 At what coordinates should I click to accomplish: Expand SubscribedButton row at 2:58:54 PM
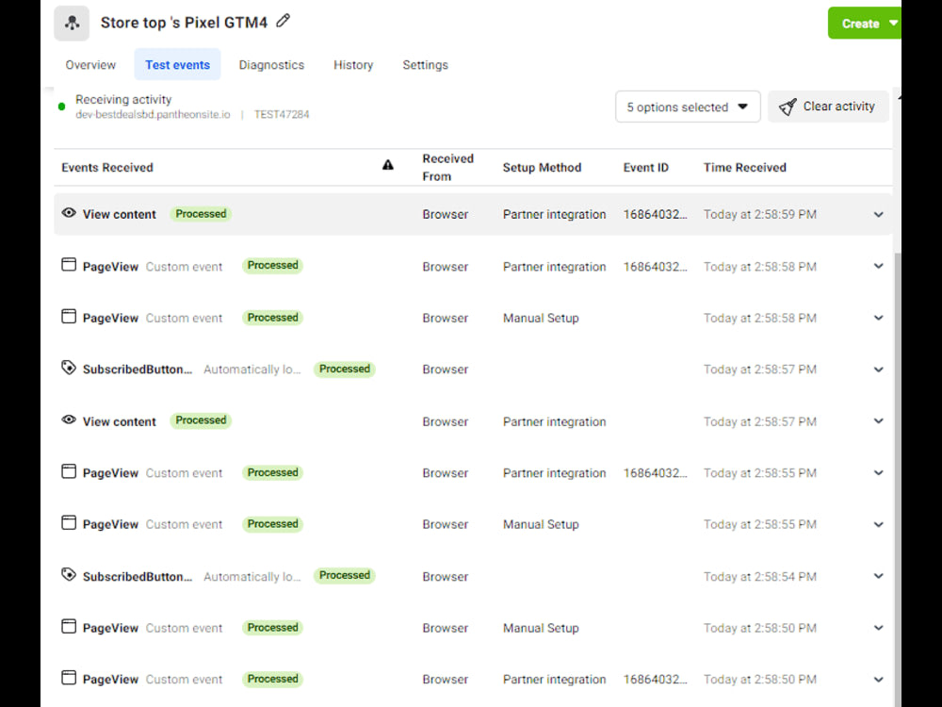pos(878,577)
